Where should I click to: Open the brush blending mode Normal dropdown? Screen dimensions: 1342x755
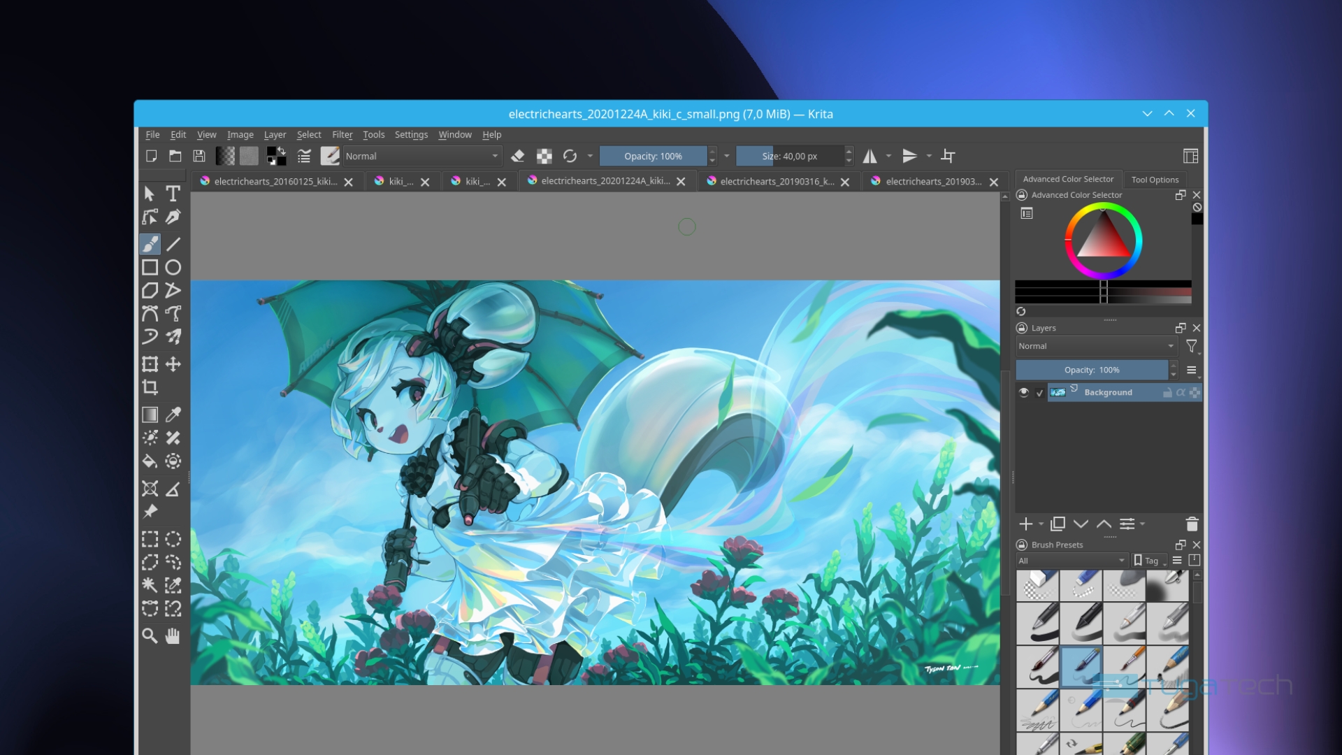pyautogui.click(x=421, y=156)
